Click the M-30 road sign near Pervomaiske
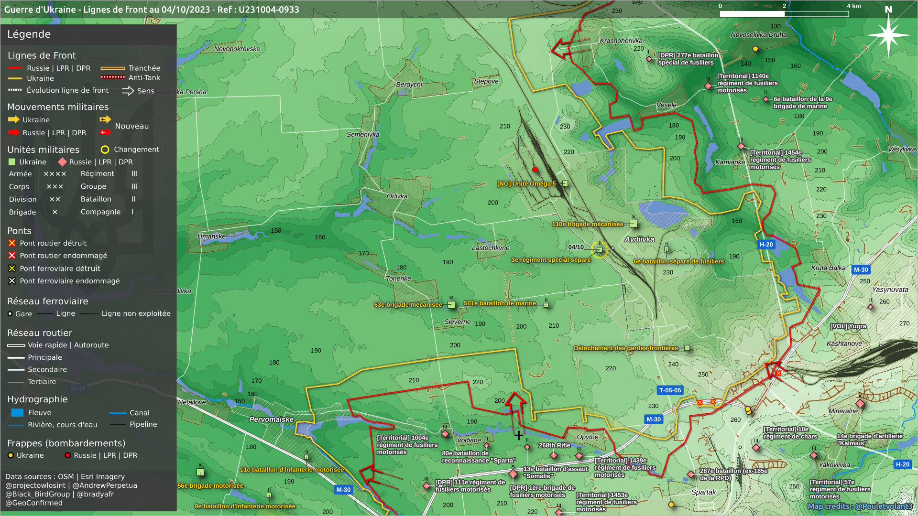 coord(343,490)
